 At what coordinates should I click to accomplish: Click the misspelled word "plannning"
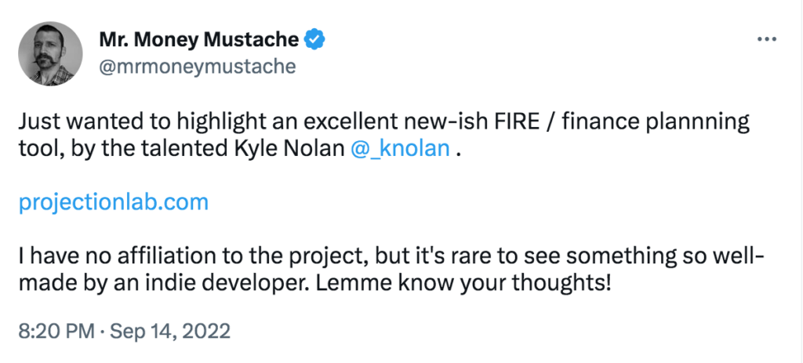[x=701, y=122]
